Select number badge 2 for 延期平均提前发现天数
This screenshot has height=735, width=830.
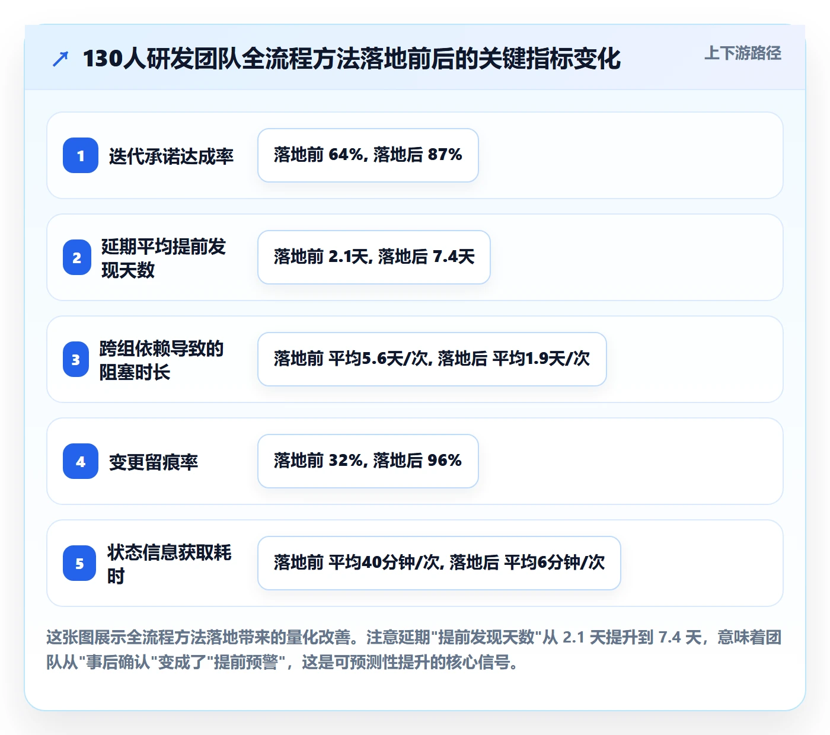point(76,257)
